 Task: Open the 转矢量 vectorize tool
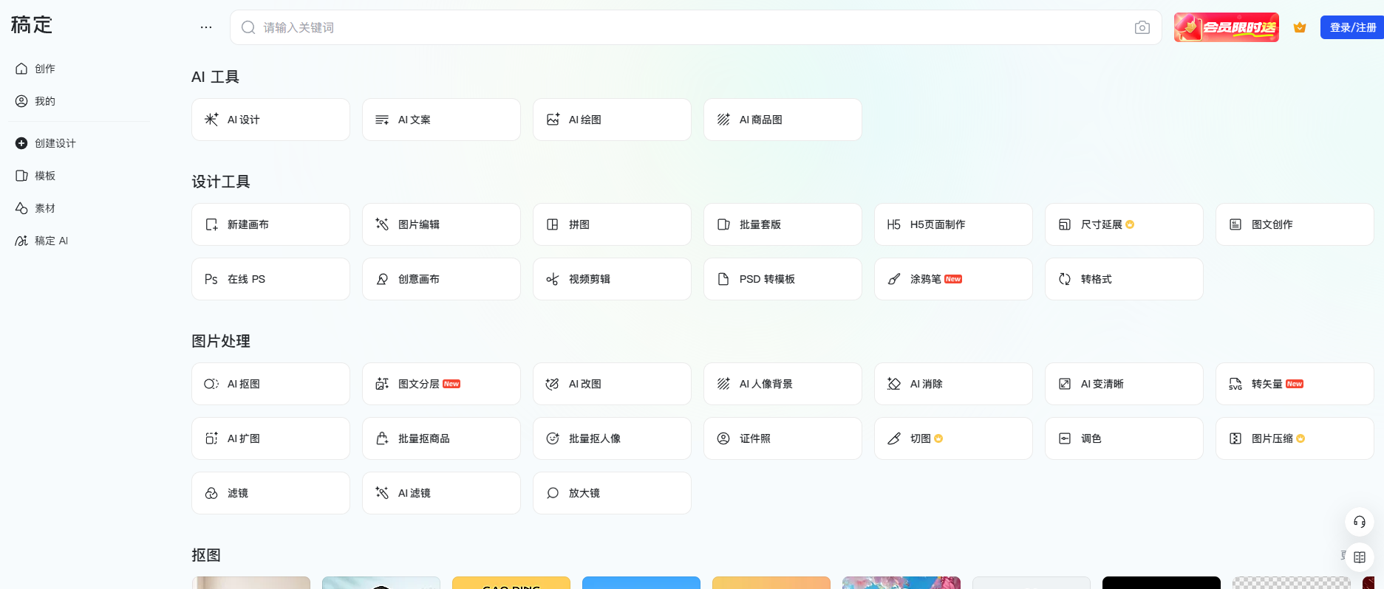(x=1295, y=384)
